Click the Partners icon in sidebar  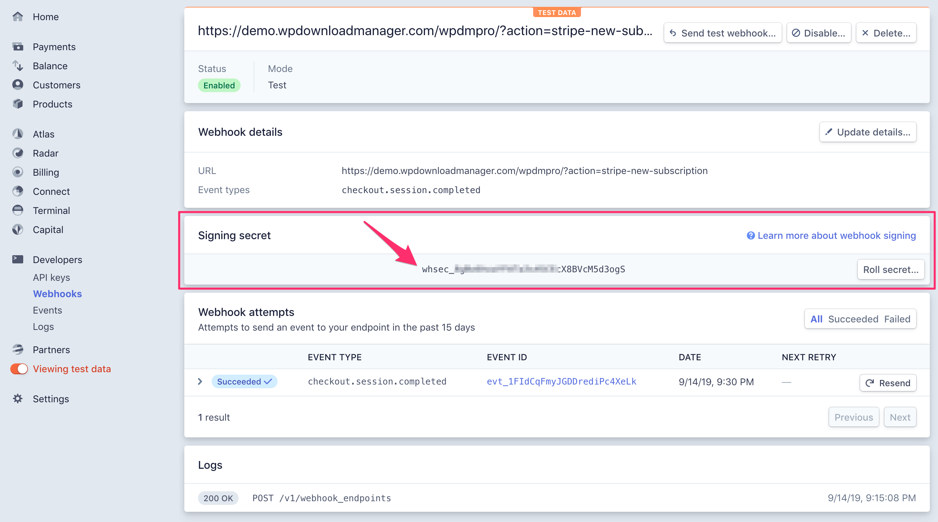point(17,349)
